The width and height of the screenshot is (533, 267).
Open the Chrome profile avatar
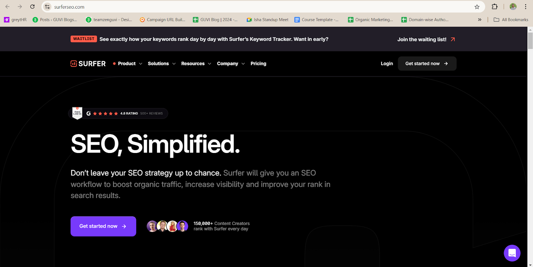click(513, 7)
